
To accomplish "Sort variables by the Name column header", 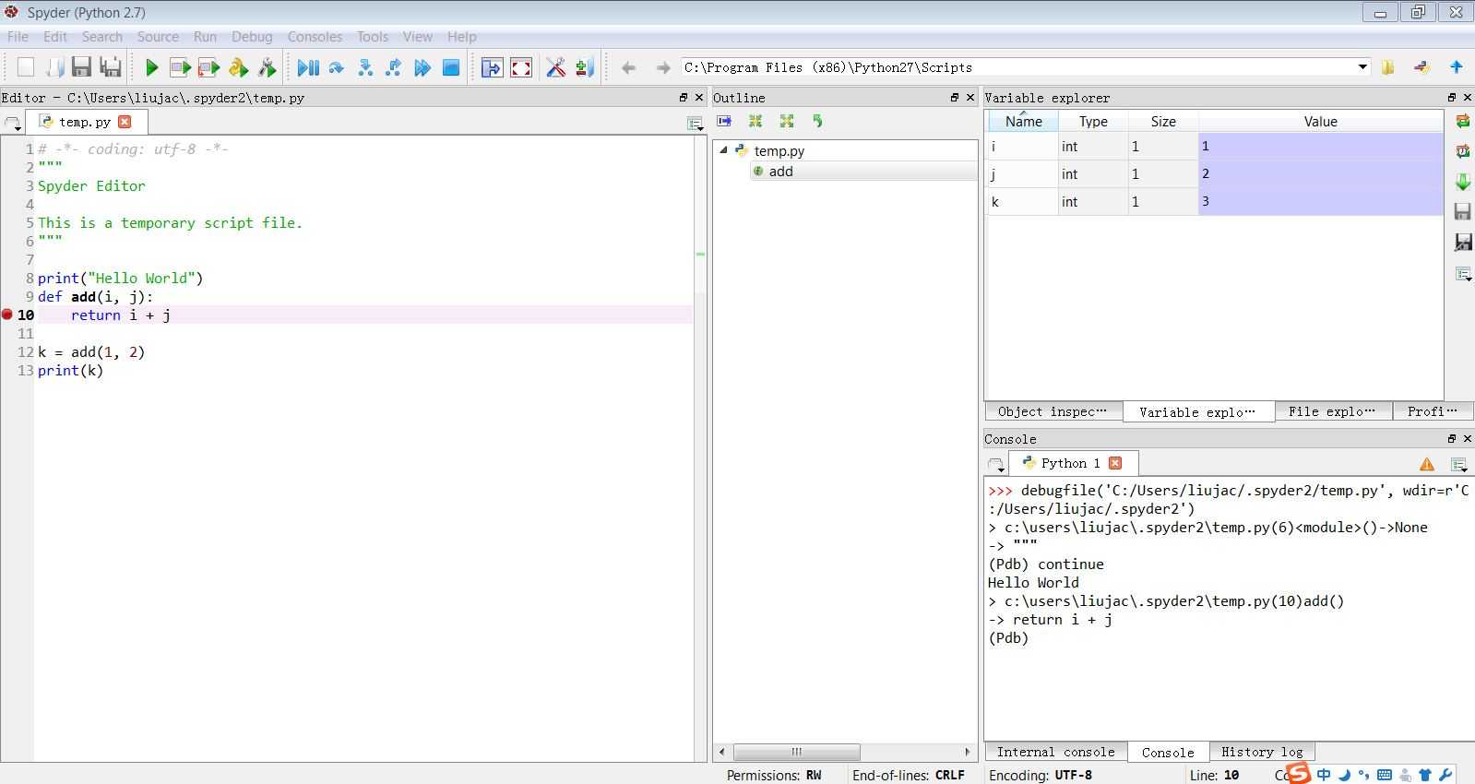I will point(1023,122).
